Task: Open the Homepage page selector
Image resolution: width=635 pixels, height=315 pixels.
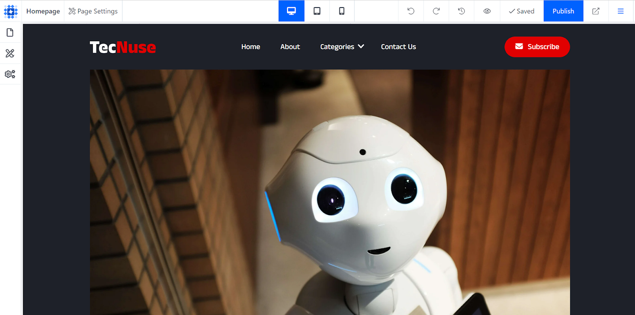Action: (43, 11)
